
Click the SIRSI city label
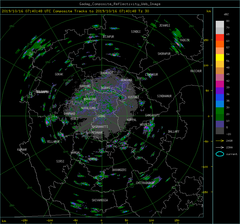[x=60, y=161]
